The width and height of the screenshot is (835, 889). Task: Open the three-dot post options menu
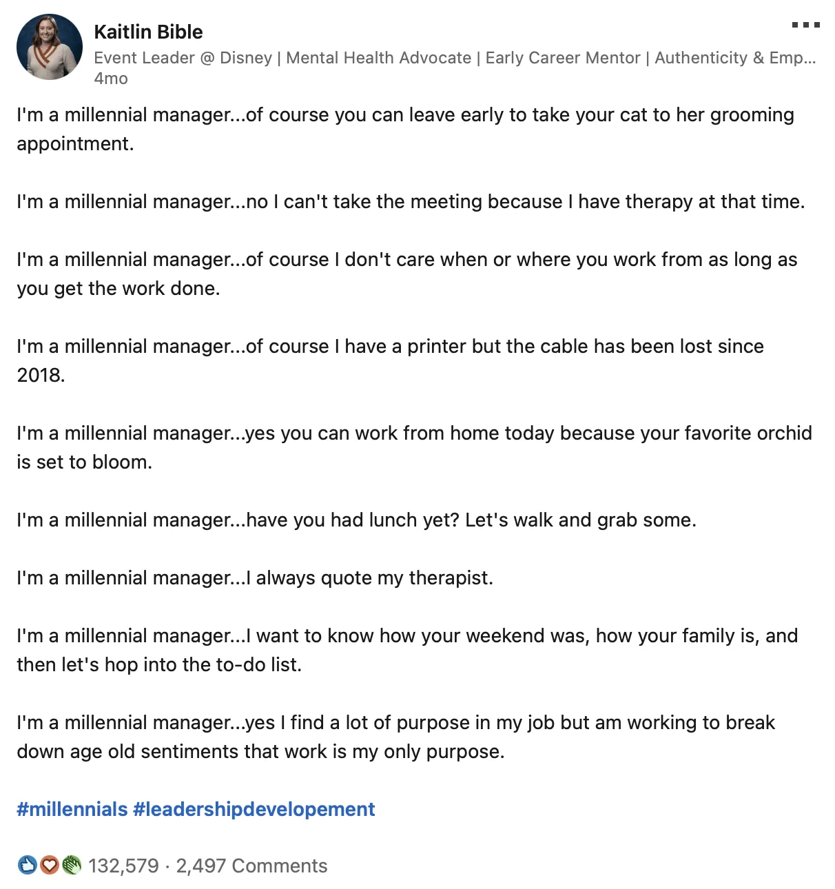coord(805,25)
